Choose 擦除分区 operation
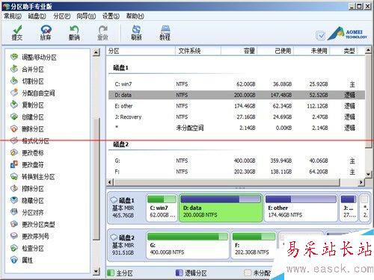This screenshot has width=374, height=280. tap(27, 189)
